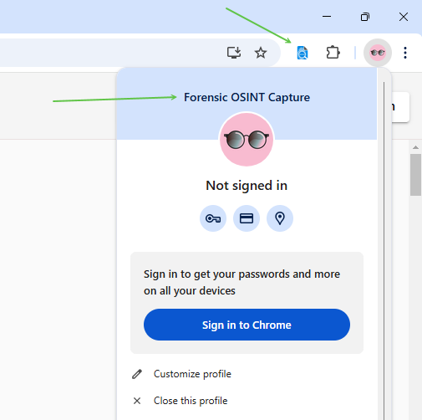Click the sign in passwords description text
422x420 pixels.
coord(242,283)
